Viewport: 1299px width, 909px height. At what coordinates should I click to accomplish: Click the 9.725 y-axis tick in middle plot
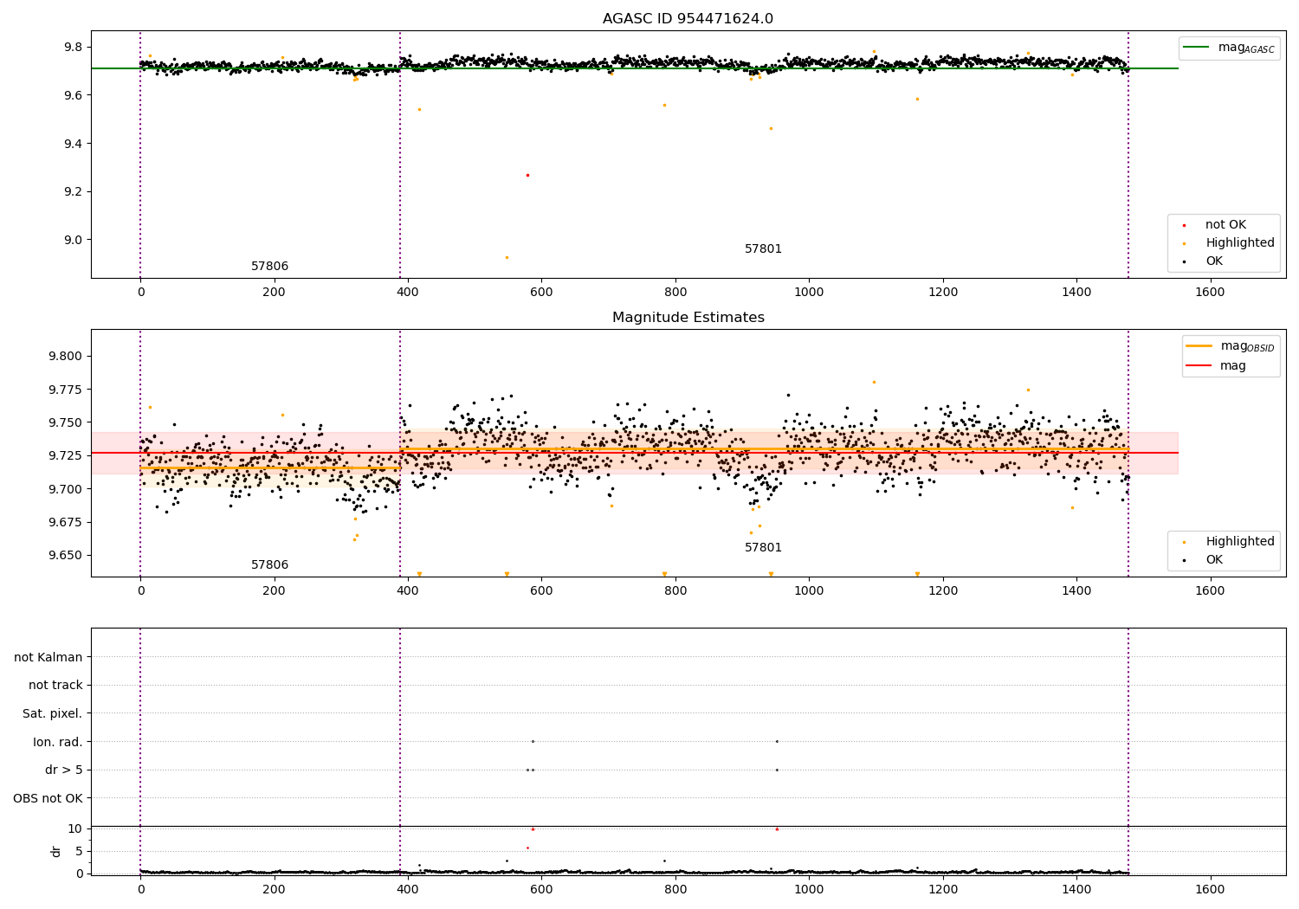[x=66, y=456]
